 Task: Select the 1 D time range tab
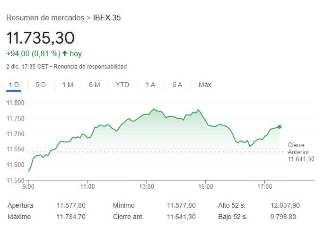(14, 85)
